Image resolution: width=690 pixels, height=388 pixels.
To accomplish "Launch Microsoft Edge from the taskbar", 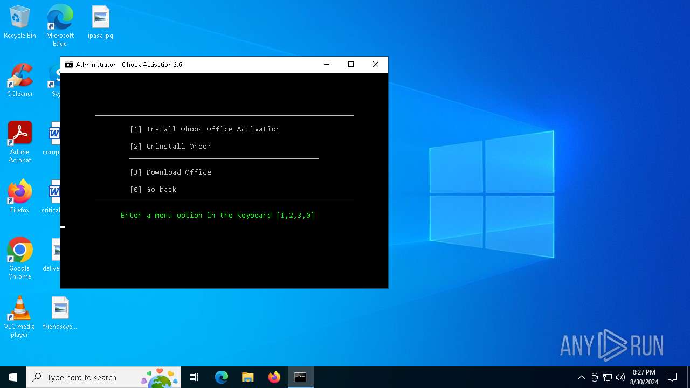I will (x=222, y=377).
